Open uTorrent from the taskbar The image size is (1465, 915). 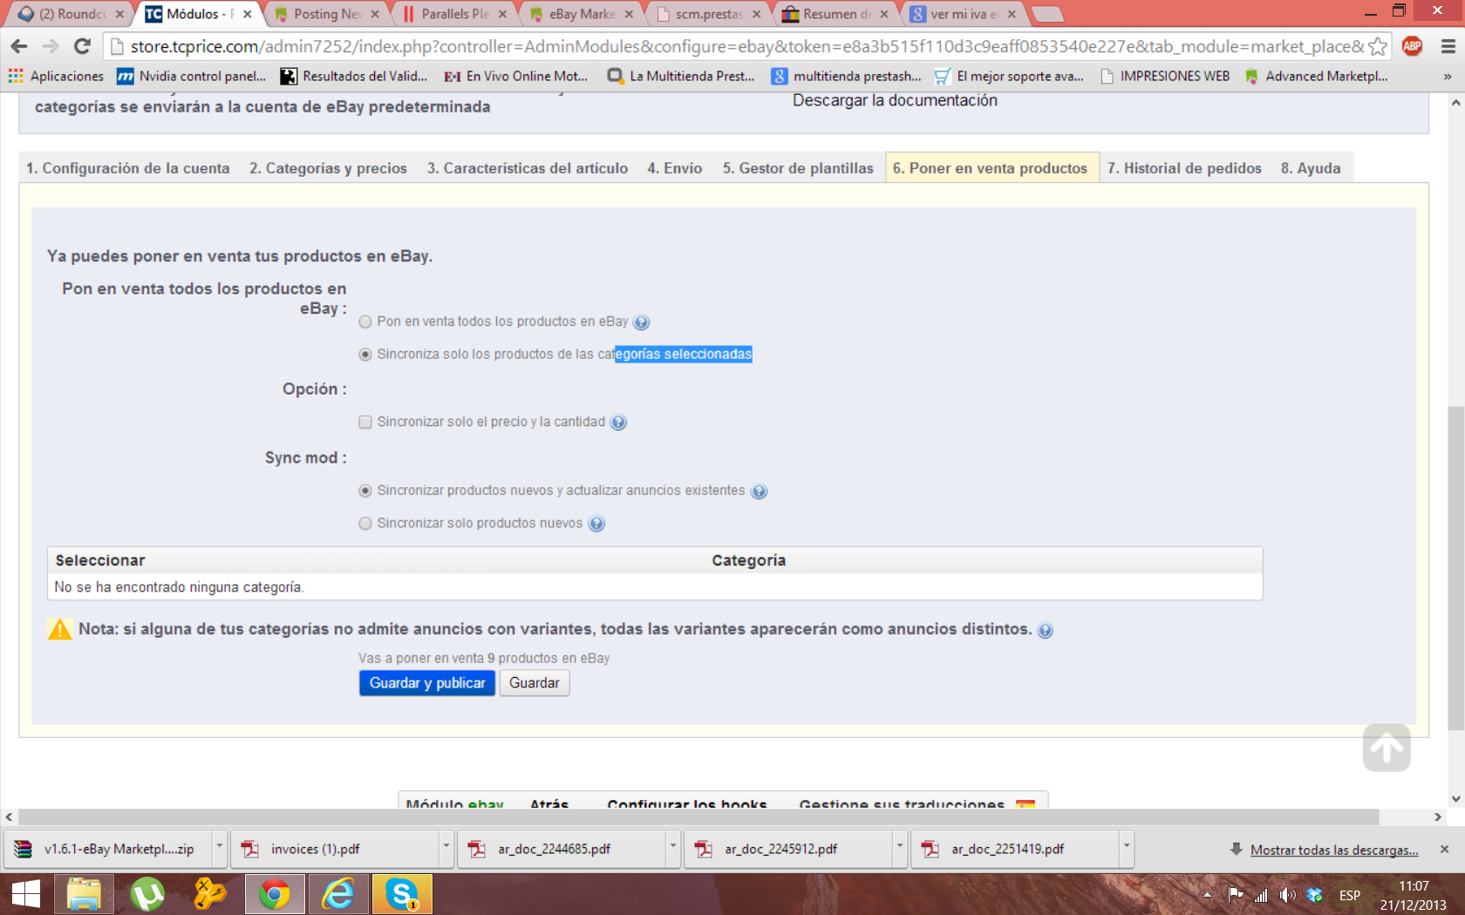tap(147, 895)
